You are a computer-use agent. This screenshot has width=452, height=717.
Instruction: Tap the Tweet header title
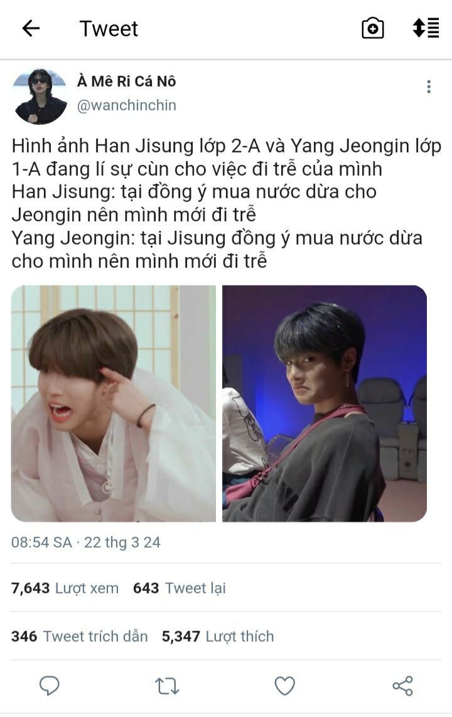(109, 29)
